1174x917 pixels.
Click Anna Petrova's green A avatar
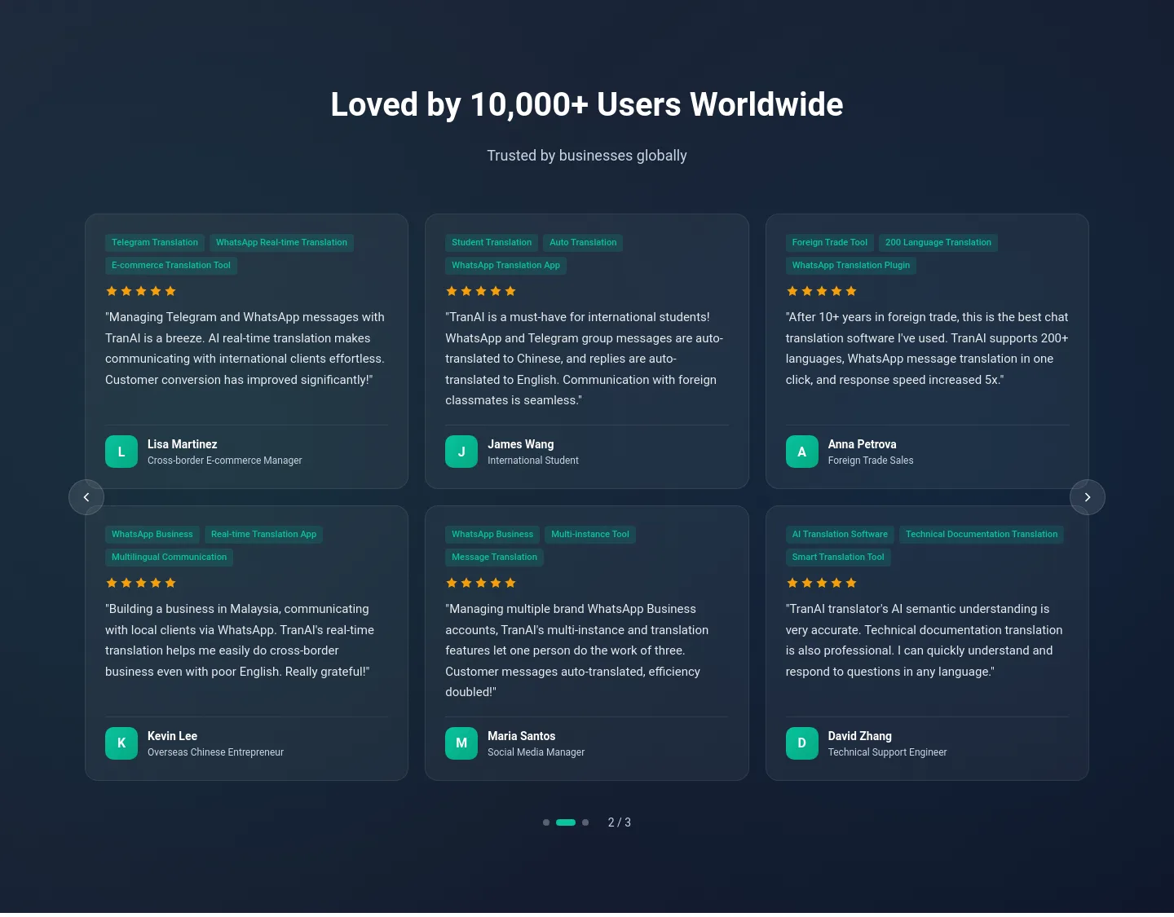(802, 452)
